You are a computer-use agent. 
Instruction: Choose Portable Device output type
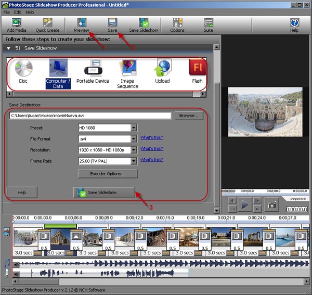(93, 71)
